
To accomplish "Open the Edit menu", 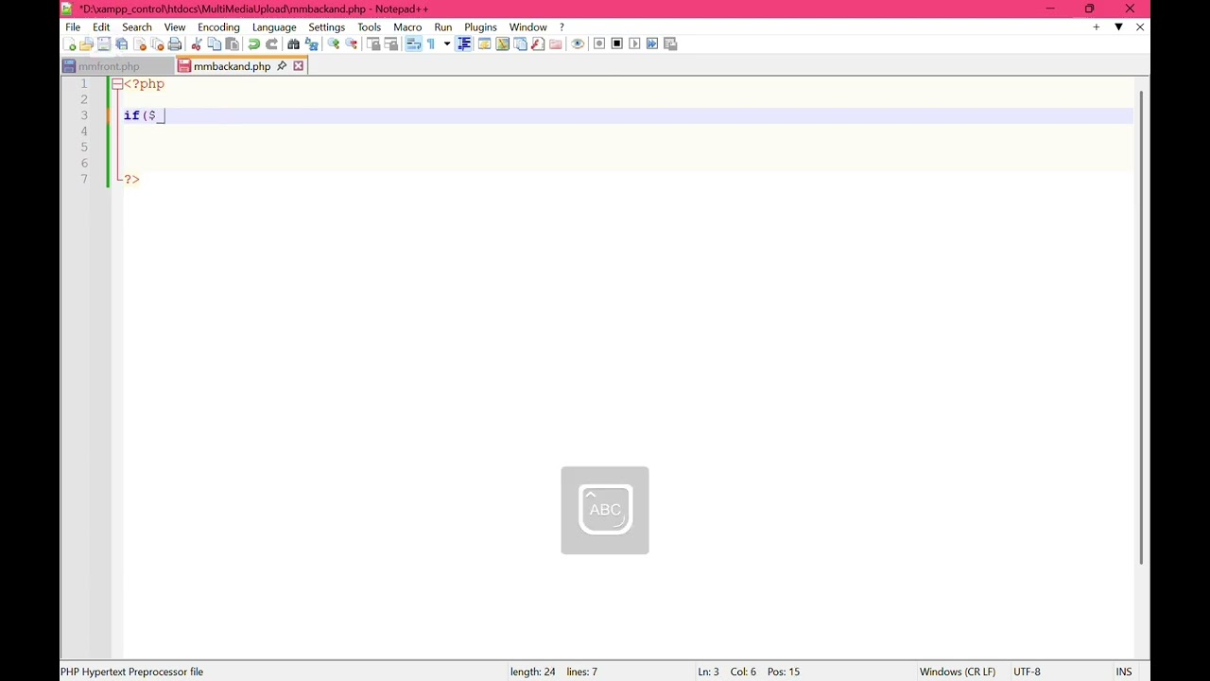I will coord(101,26).
